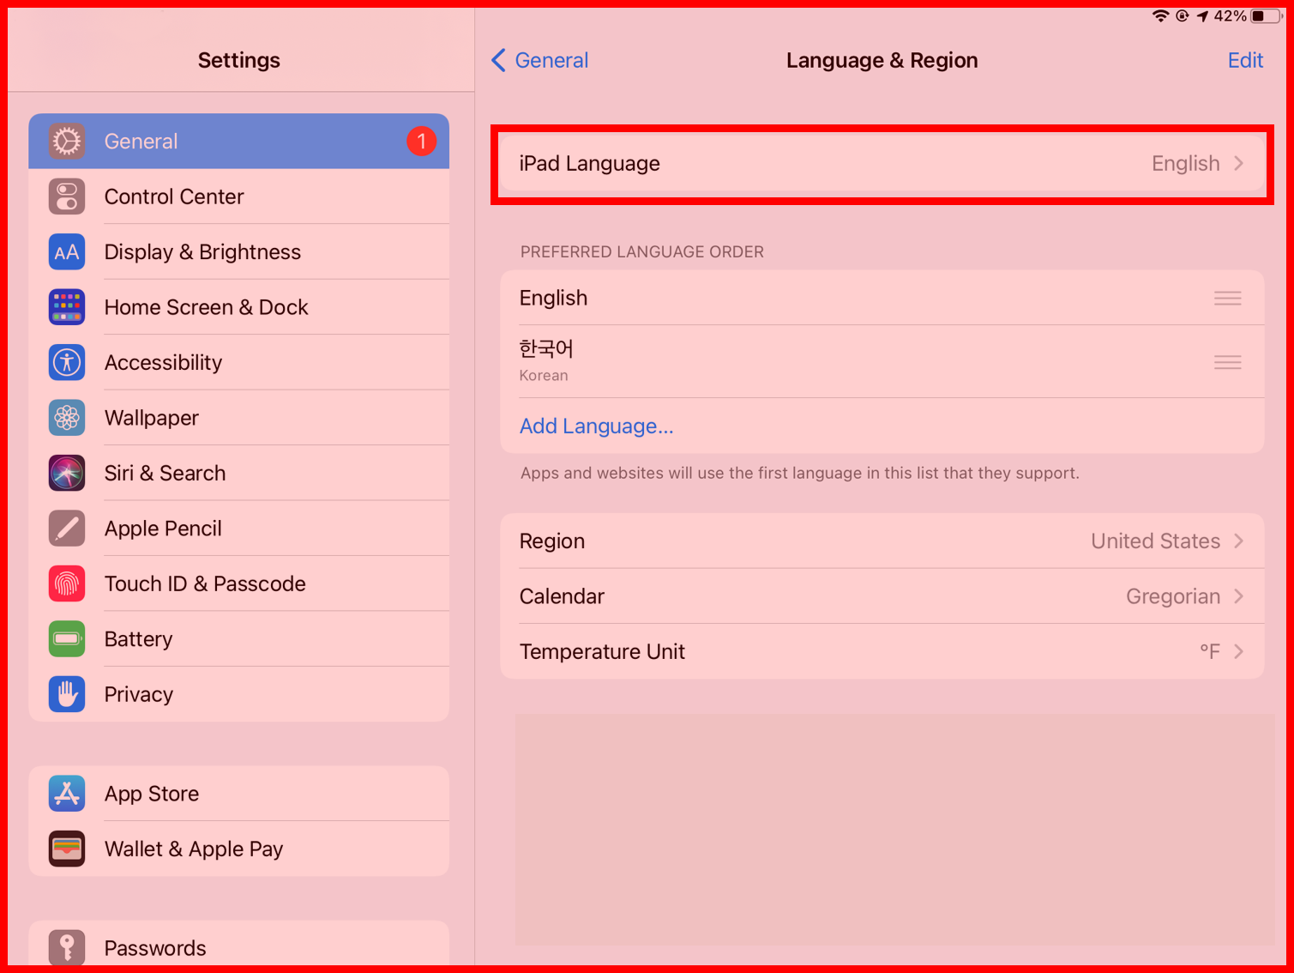The image size is (1294, 973).
Task: Open the Region row
Action: click(882, 541)
